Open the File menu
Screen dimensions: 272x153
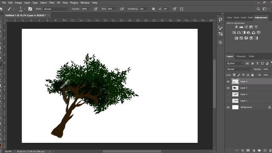point(4,3)
